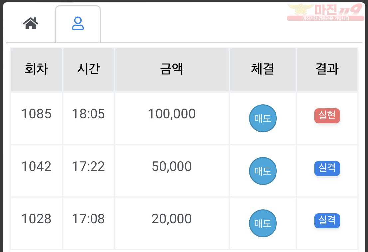Viewport: 368px width, 252px height.
Task: Click the 체결 column header
Action: [x=263, y=69]
